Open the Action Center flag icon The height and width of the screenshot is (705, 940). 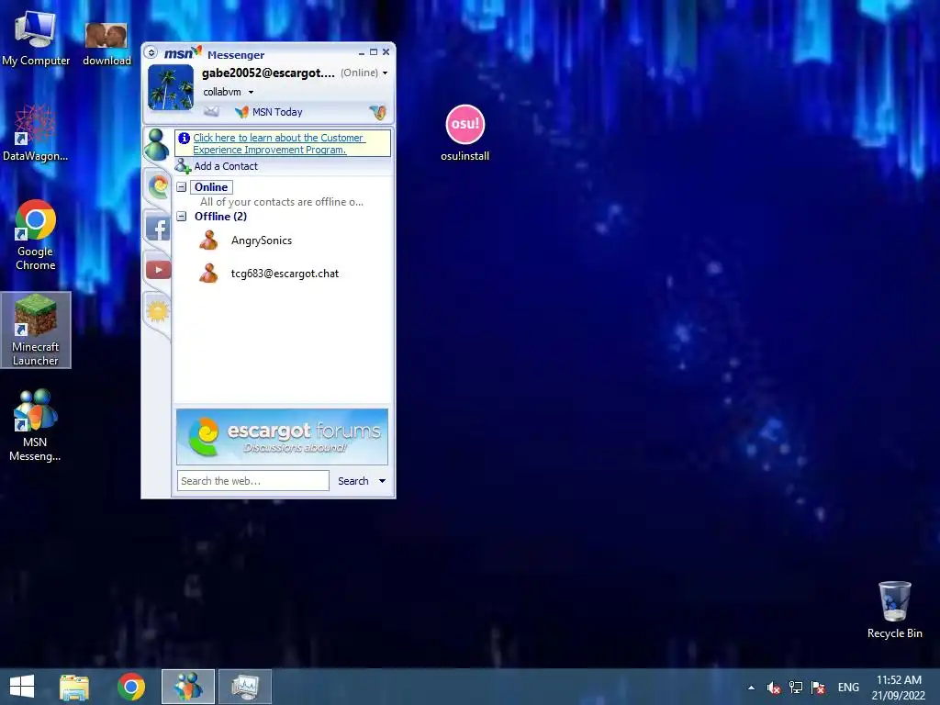818,688
